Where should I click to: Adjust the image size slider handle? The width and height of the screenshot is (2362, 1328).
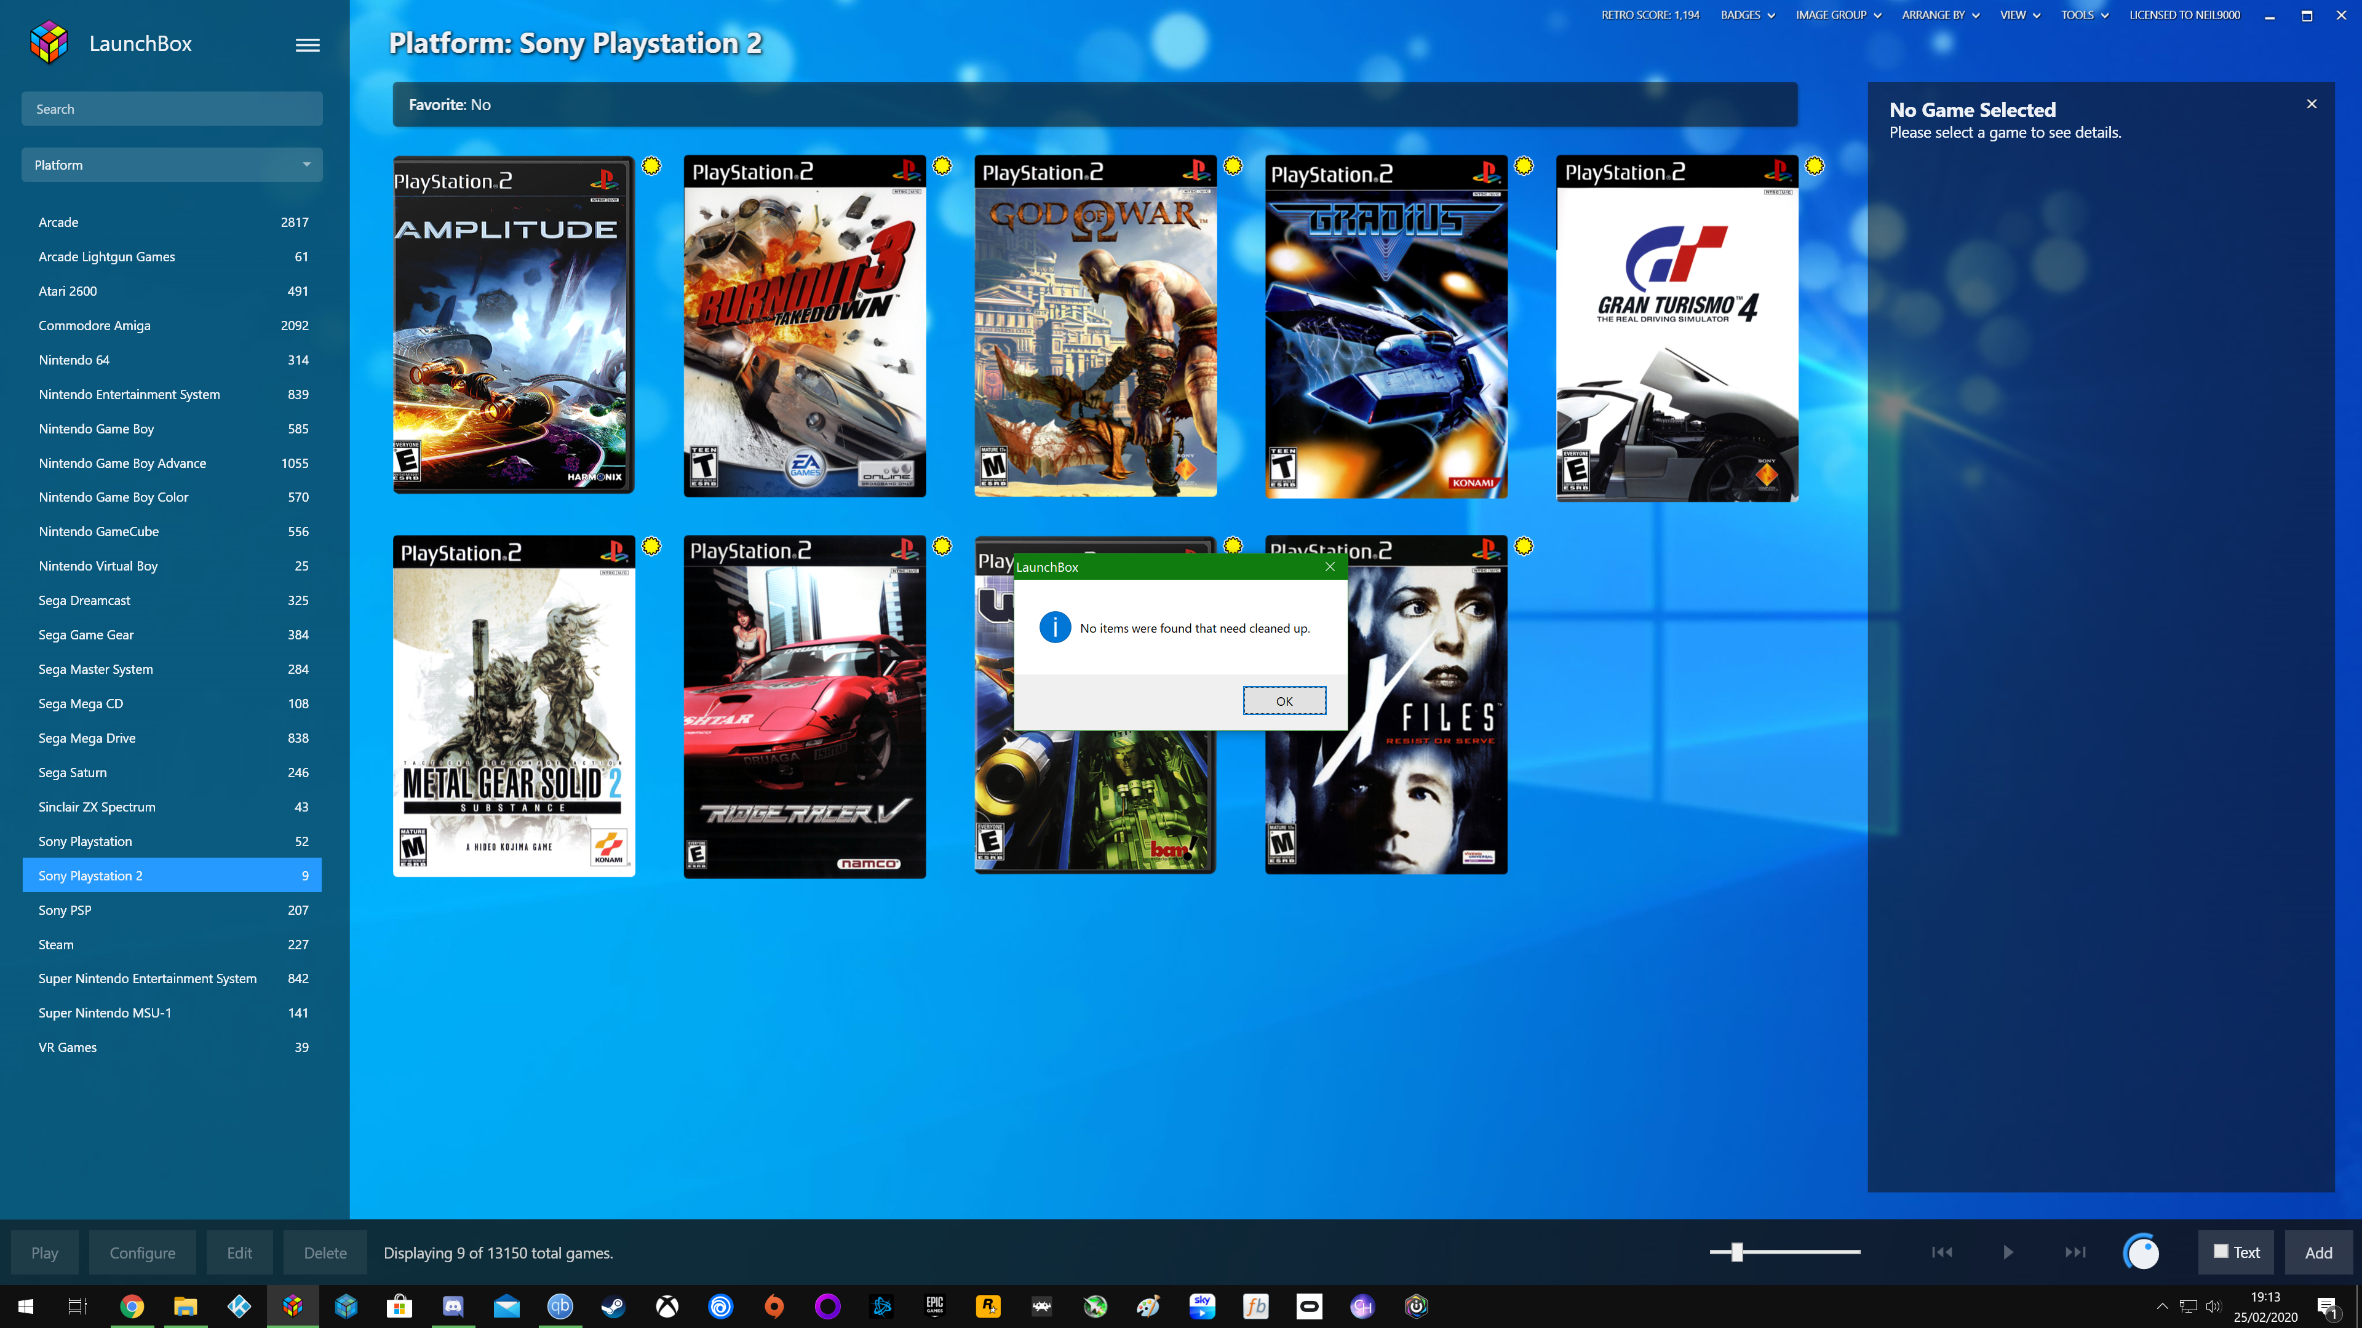pyautogui.click(x=1736, y=1252)
